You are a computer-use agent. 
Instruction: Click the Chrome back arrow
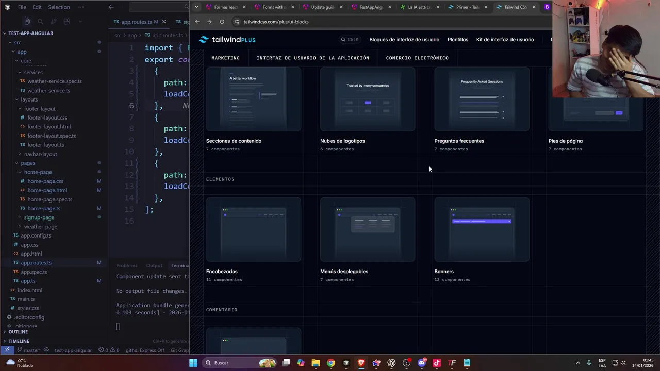tap(197, 22)
